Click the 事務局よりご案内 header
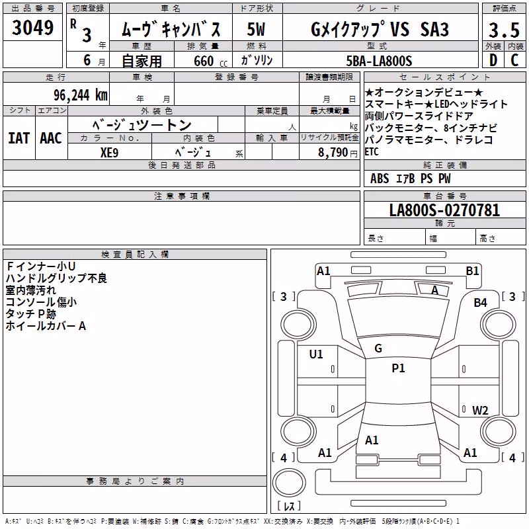The height and width of the screenshot is (529, 529). coord(135,481)
